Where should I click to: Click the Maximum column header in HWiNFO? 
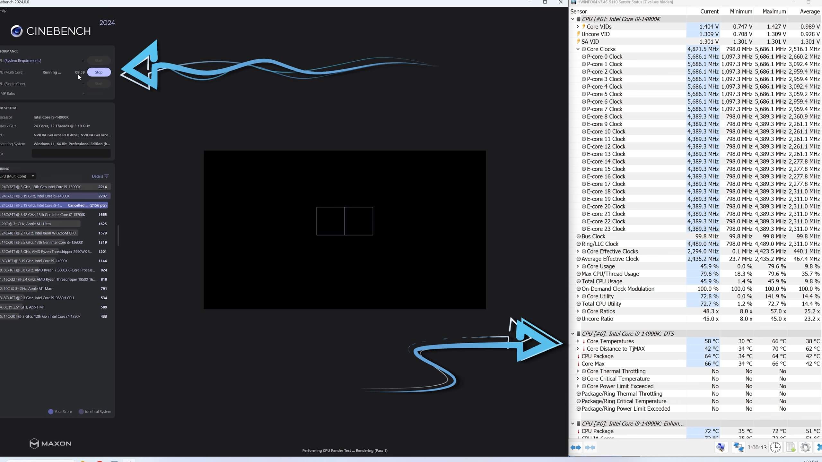coord(770,12)
